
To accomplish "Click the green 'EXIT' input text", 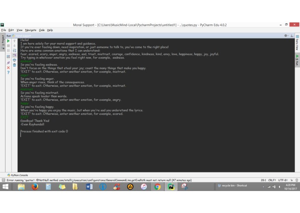I will pyautogui.click(x=24, y=117).
